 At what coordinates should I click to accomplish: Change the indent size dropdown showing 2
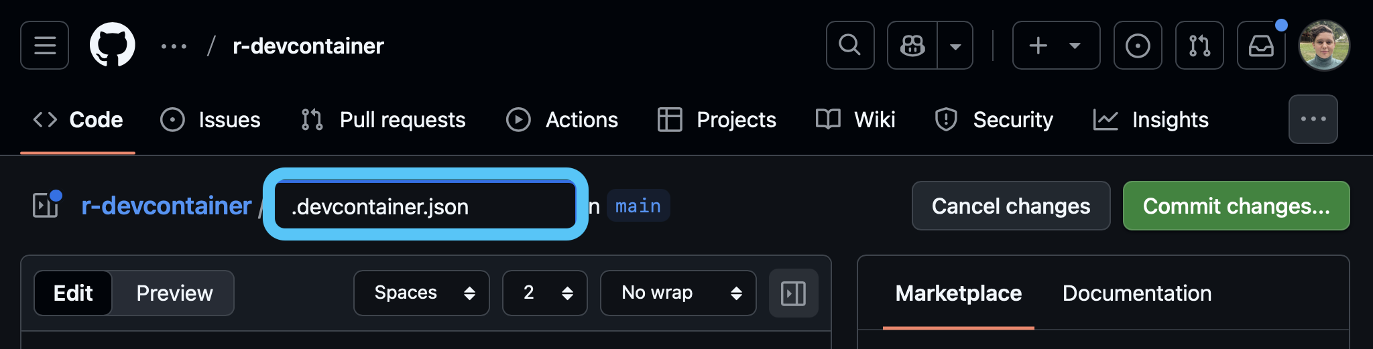coord(545,293)
